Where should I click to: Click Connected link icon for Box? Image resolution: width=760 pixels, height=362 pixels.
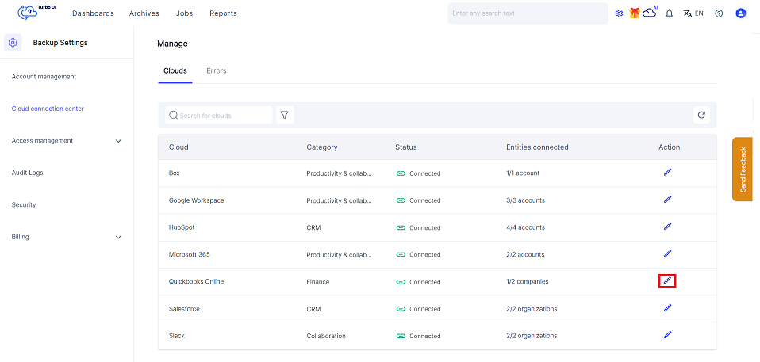pos(401,173)
